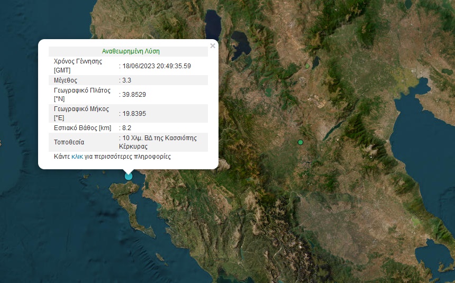Open the 'κλικ' link for more information
Screen dimensions: 455x283
coord(77,157)
